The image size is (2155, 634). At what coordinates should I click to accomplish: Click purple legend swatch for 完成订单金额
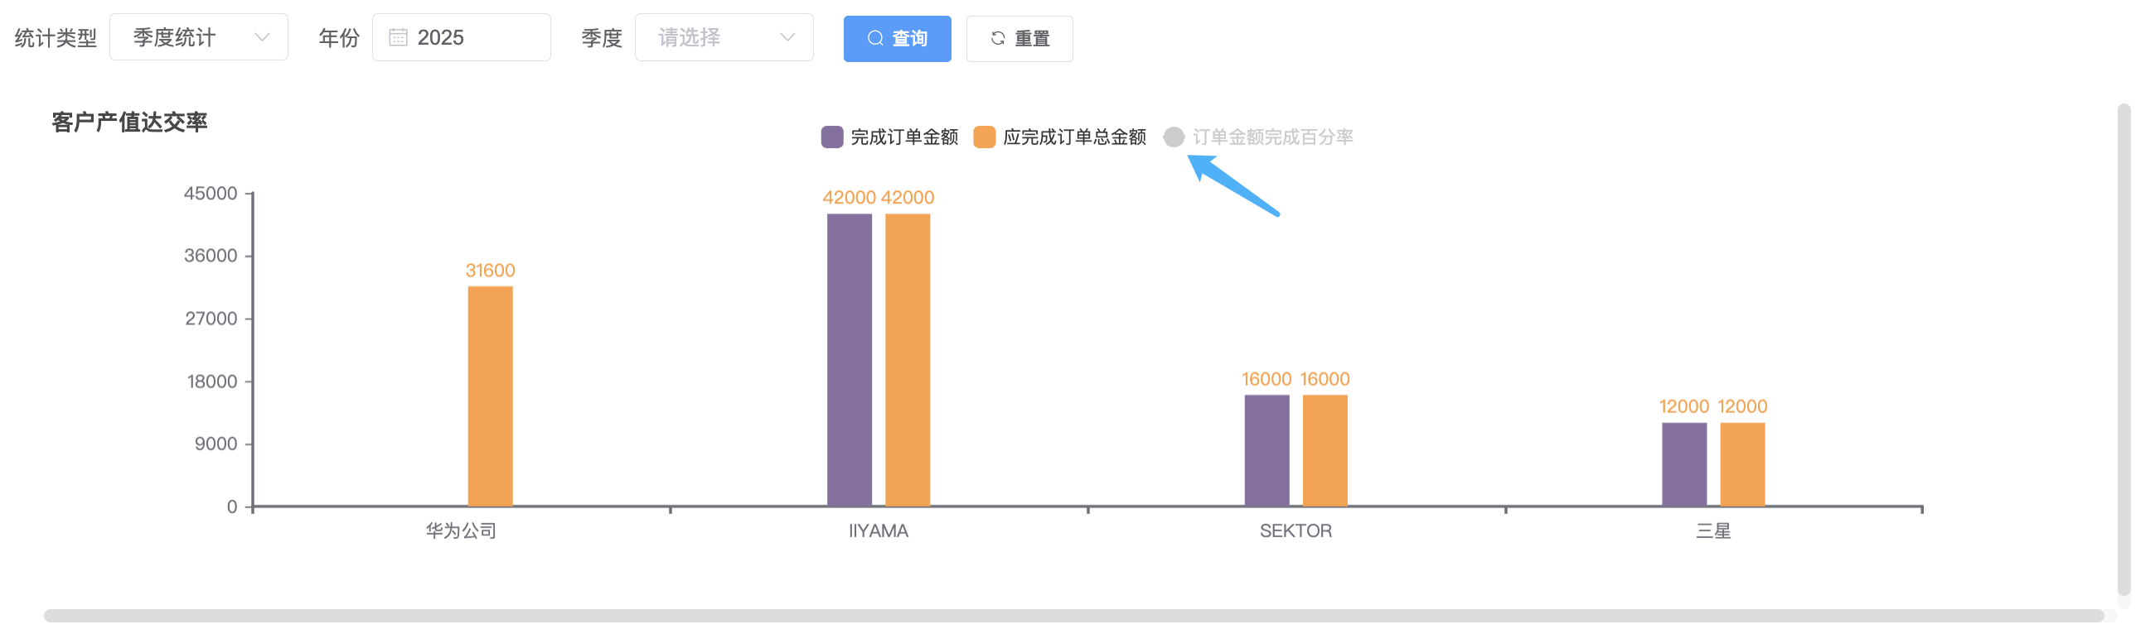point(831,137)
